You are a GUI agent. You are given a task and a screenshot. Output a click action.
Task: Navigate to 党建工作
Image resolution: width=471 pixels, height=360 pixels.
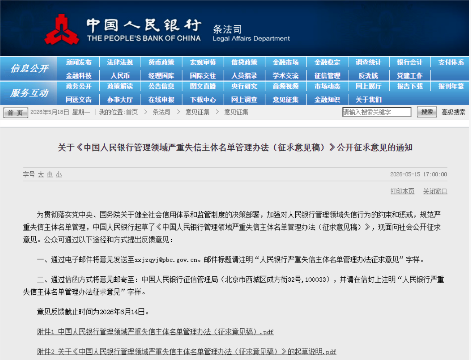click(410, 76)
